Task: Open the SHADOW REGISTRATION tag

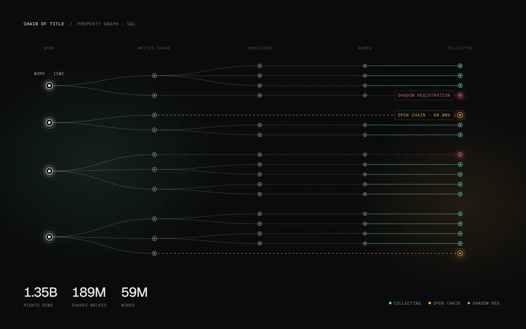Action: click(424, 95)
